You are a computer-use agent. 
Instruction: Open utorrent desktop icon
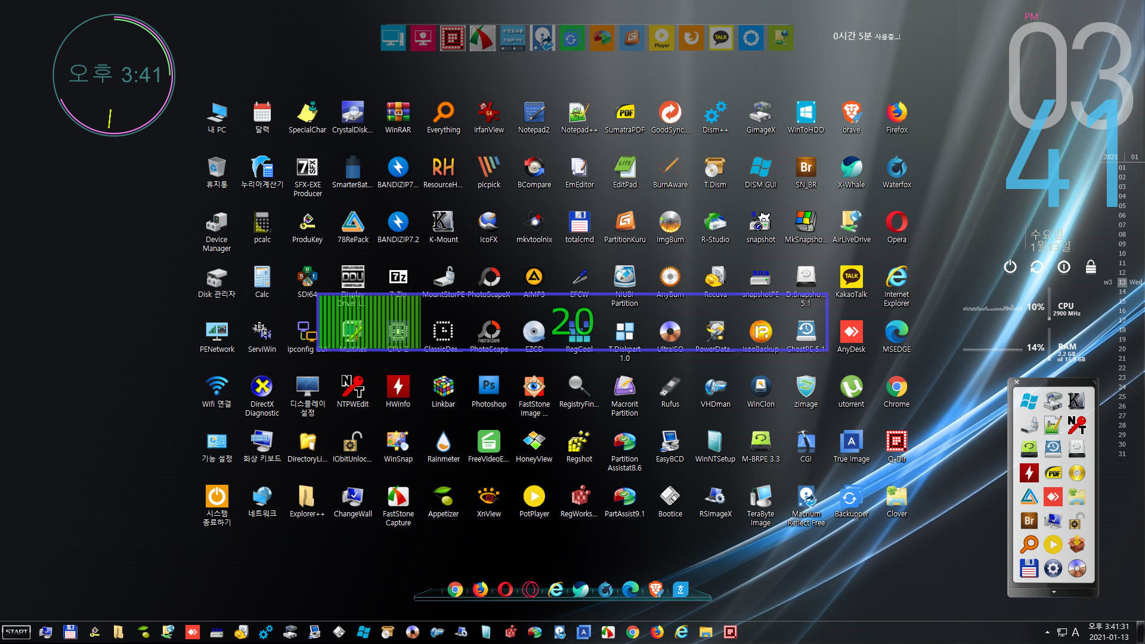click(851, 391)
